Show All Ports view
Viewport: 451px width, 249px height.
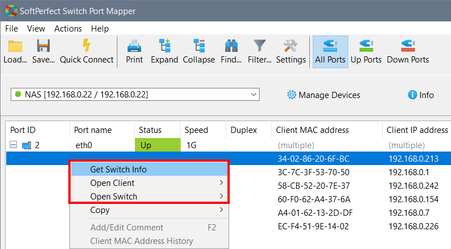coord(330,52)
